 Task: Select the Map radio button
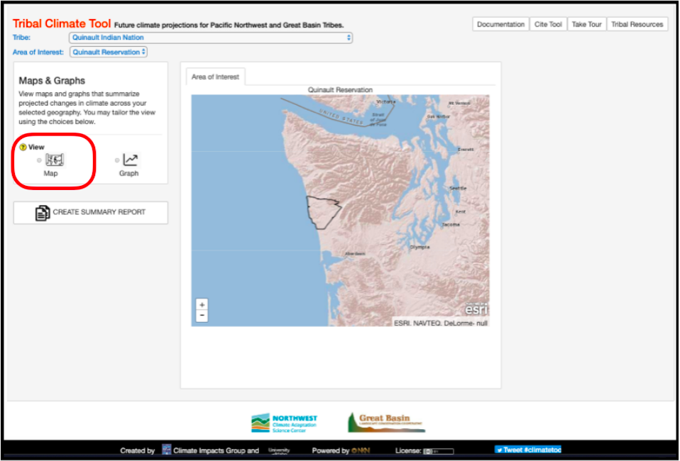[40, 160]
